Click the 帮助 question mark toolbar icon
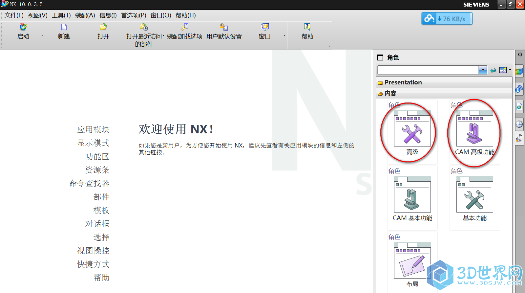Viewport: 525px width, 293px height. tap(307, 27)
